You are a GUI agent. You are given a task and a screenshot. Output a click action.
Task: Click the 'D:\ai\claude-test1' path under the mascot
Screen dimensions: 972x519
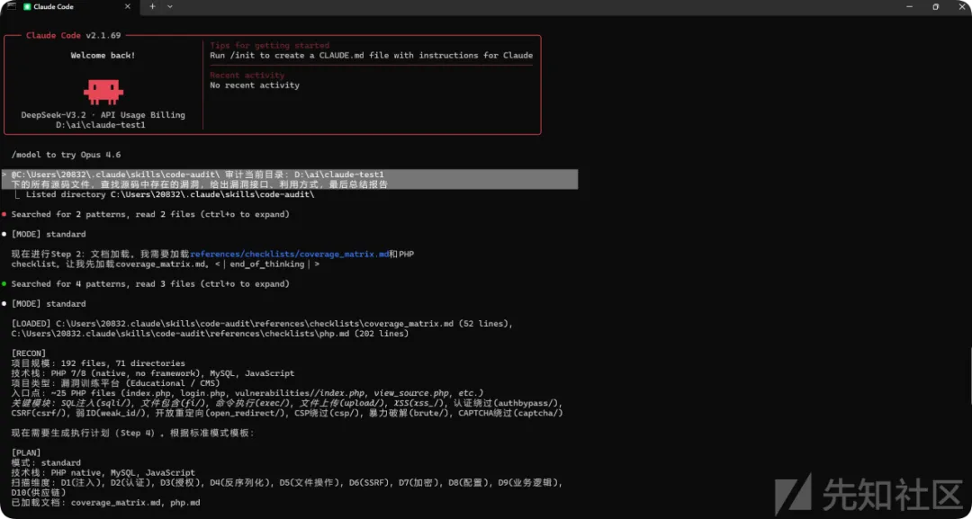tap(103, 124)
